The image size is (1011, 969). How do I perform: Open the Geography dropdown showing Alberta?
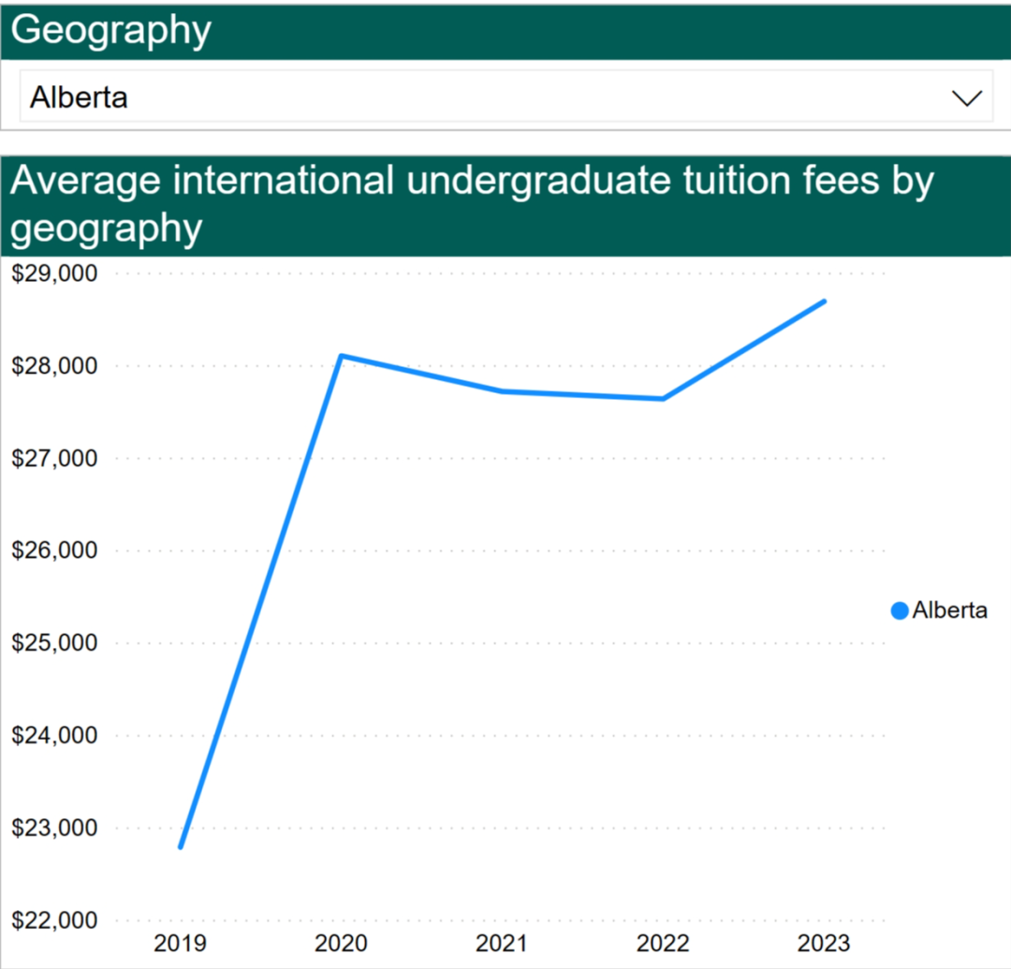coord(506,96)
